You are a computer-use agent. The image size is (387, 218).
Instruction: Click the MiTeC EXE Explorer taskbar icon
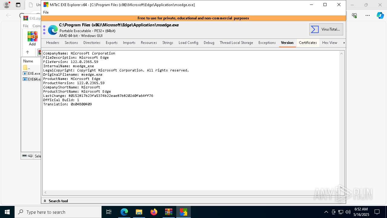(184, 212)
